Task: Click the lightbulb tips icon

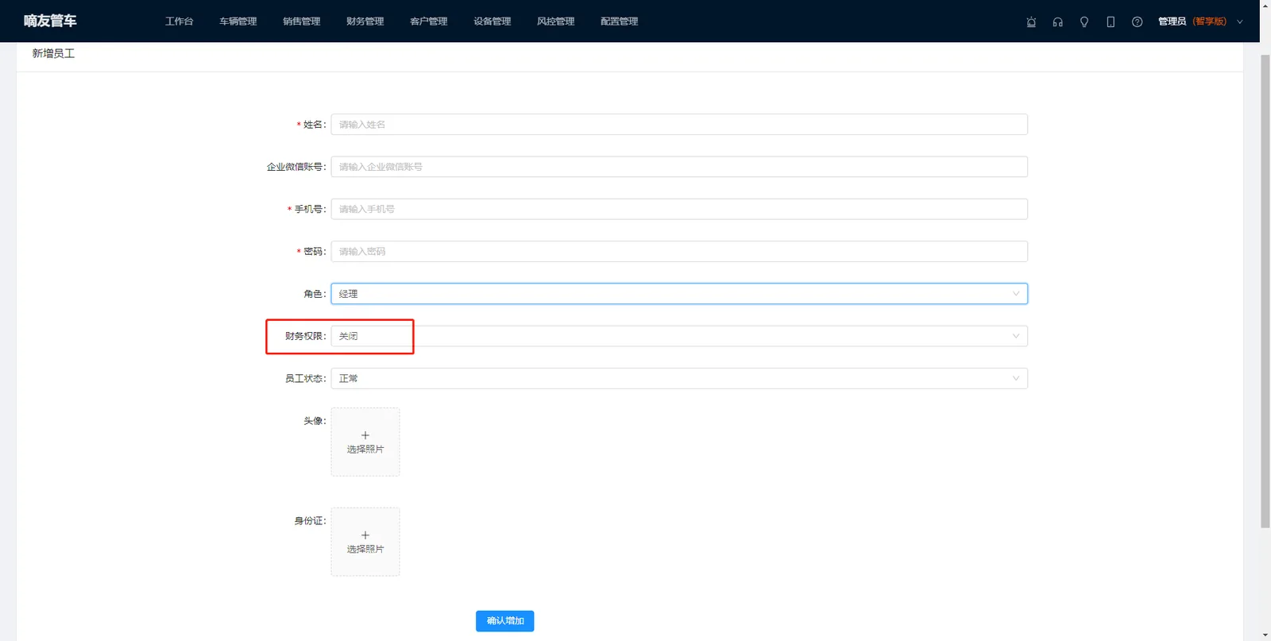Action: click(x=1084, y=21)
